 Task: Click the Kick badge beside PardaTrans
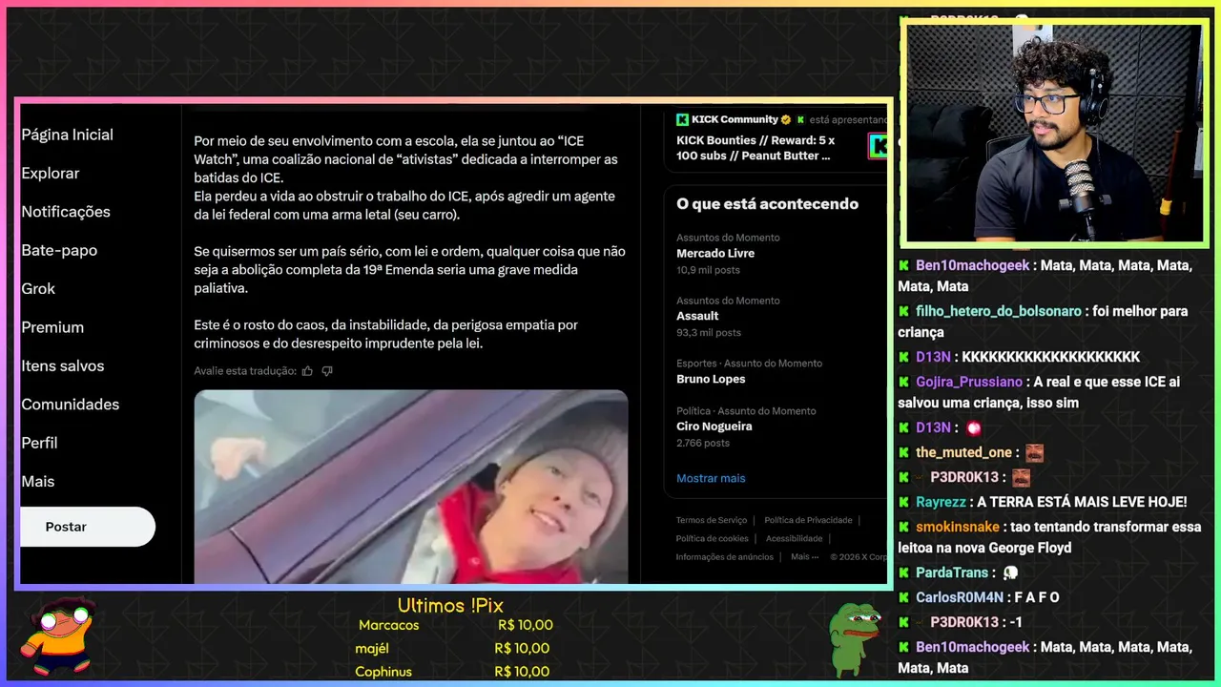click(903, 572)
